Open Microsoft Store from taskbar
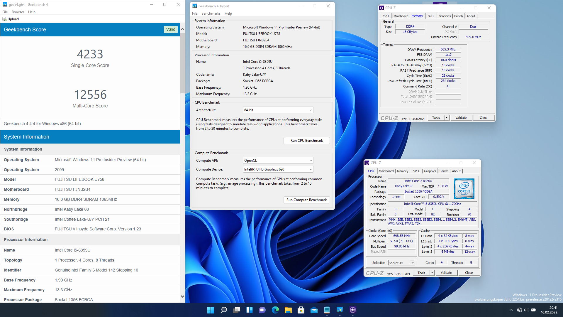 click(x=301, y=310)
